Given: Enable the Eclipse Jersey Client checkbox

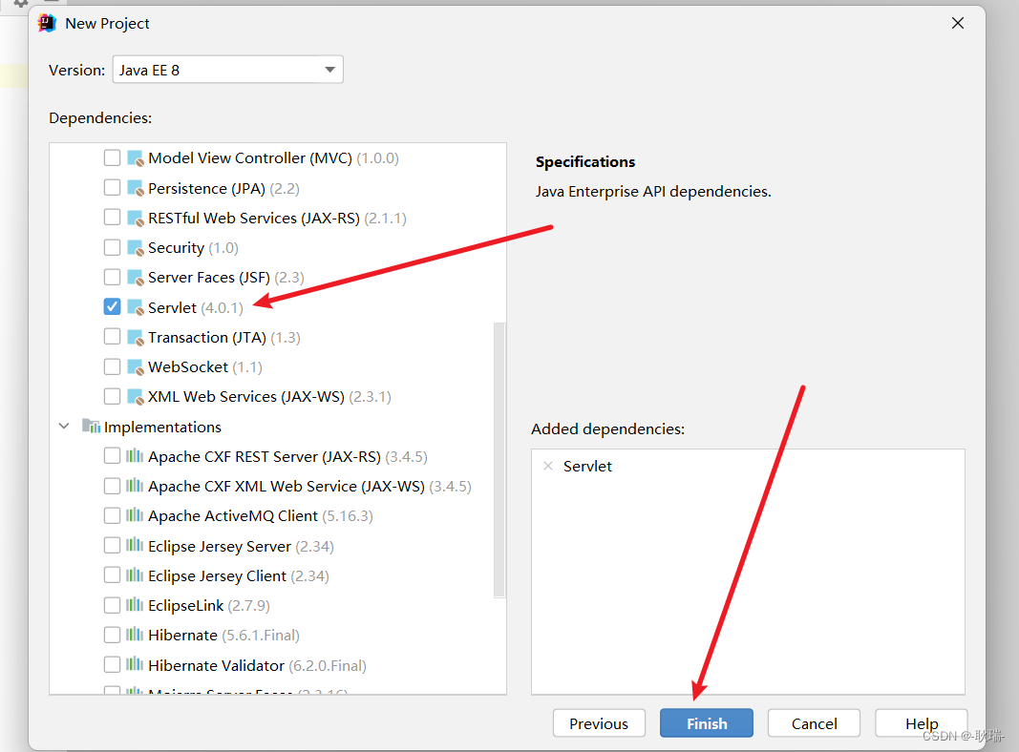Looking at the screenshot, I should tap(112, 575).
